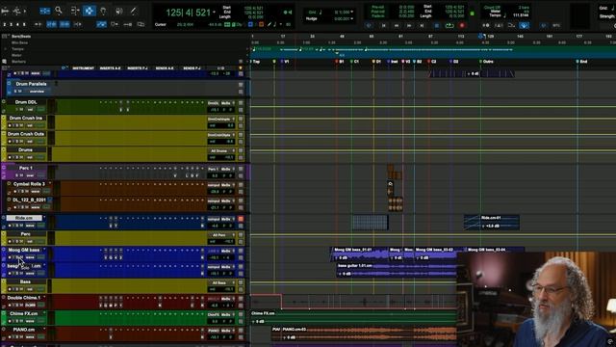616x347 pixels.
Task: Select the Pencil tool
Action: tap(134, 11)
